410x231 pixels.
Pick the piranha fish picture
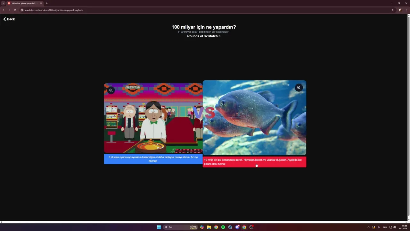point(254,118)
